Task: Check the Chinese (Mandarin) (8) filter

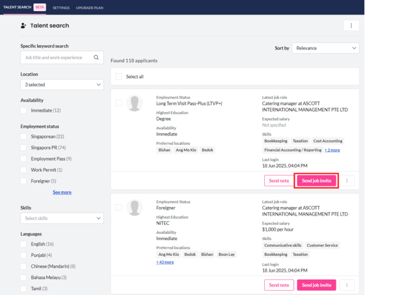Action: click(x=23, y=266)
